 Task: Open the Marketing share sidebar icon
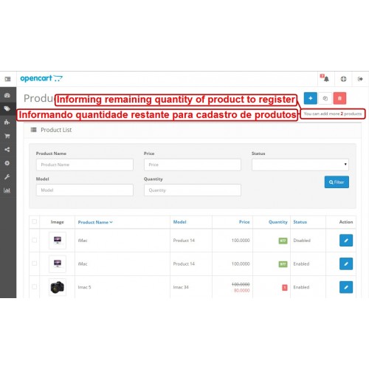[x=7, y=149]
